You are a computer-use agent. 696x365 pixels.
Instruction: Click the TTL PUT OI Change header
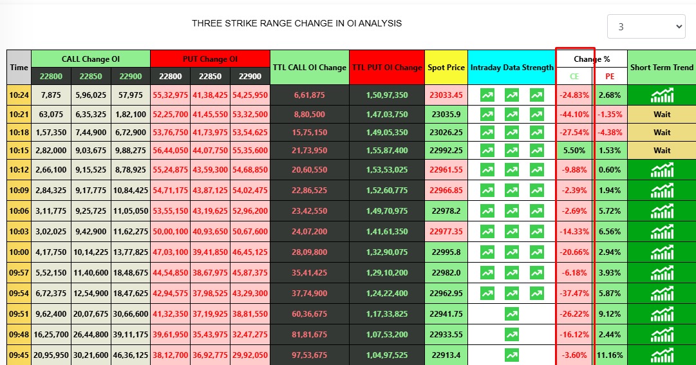coord(387,68)
